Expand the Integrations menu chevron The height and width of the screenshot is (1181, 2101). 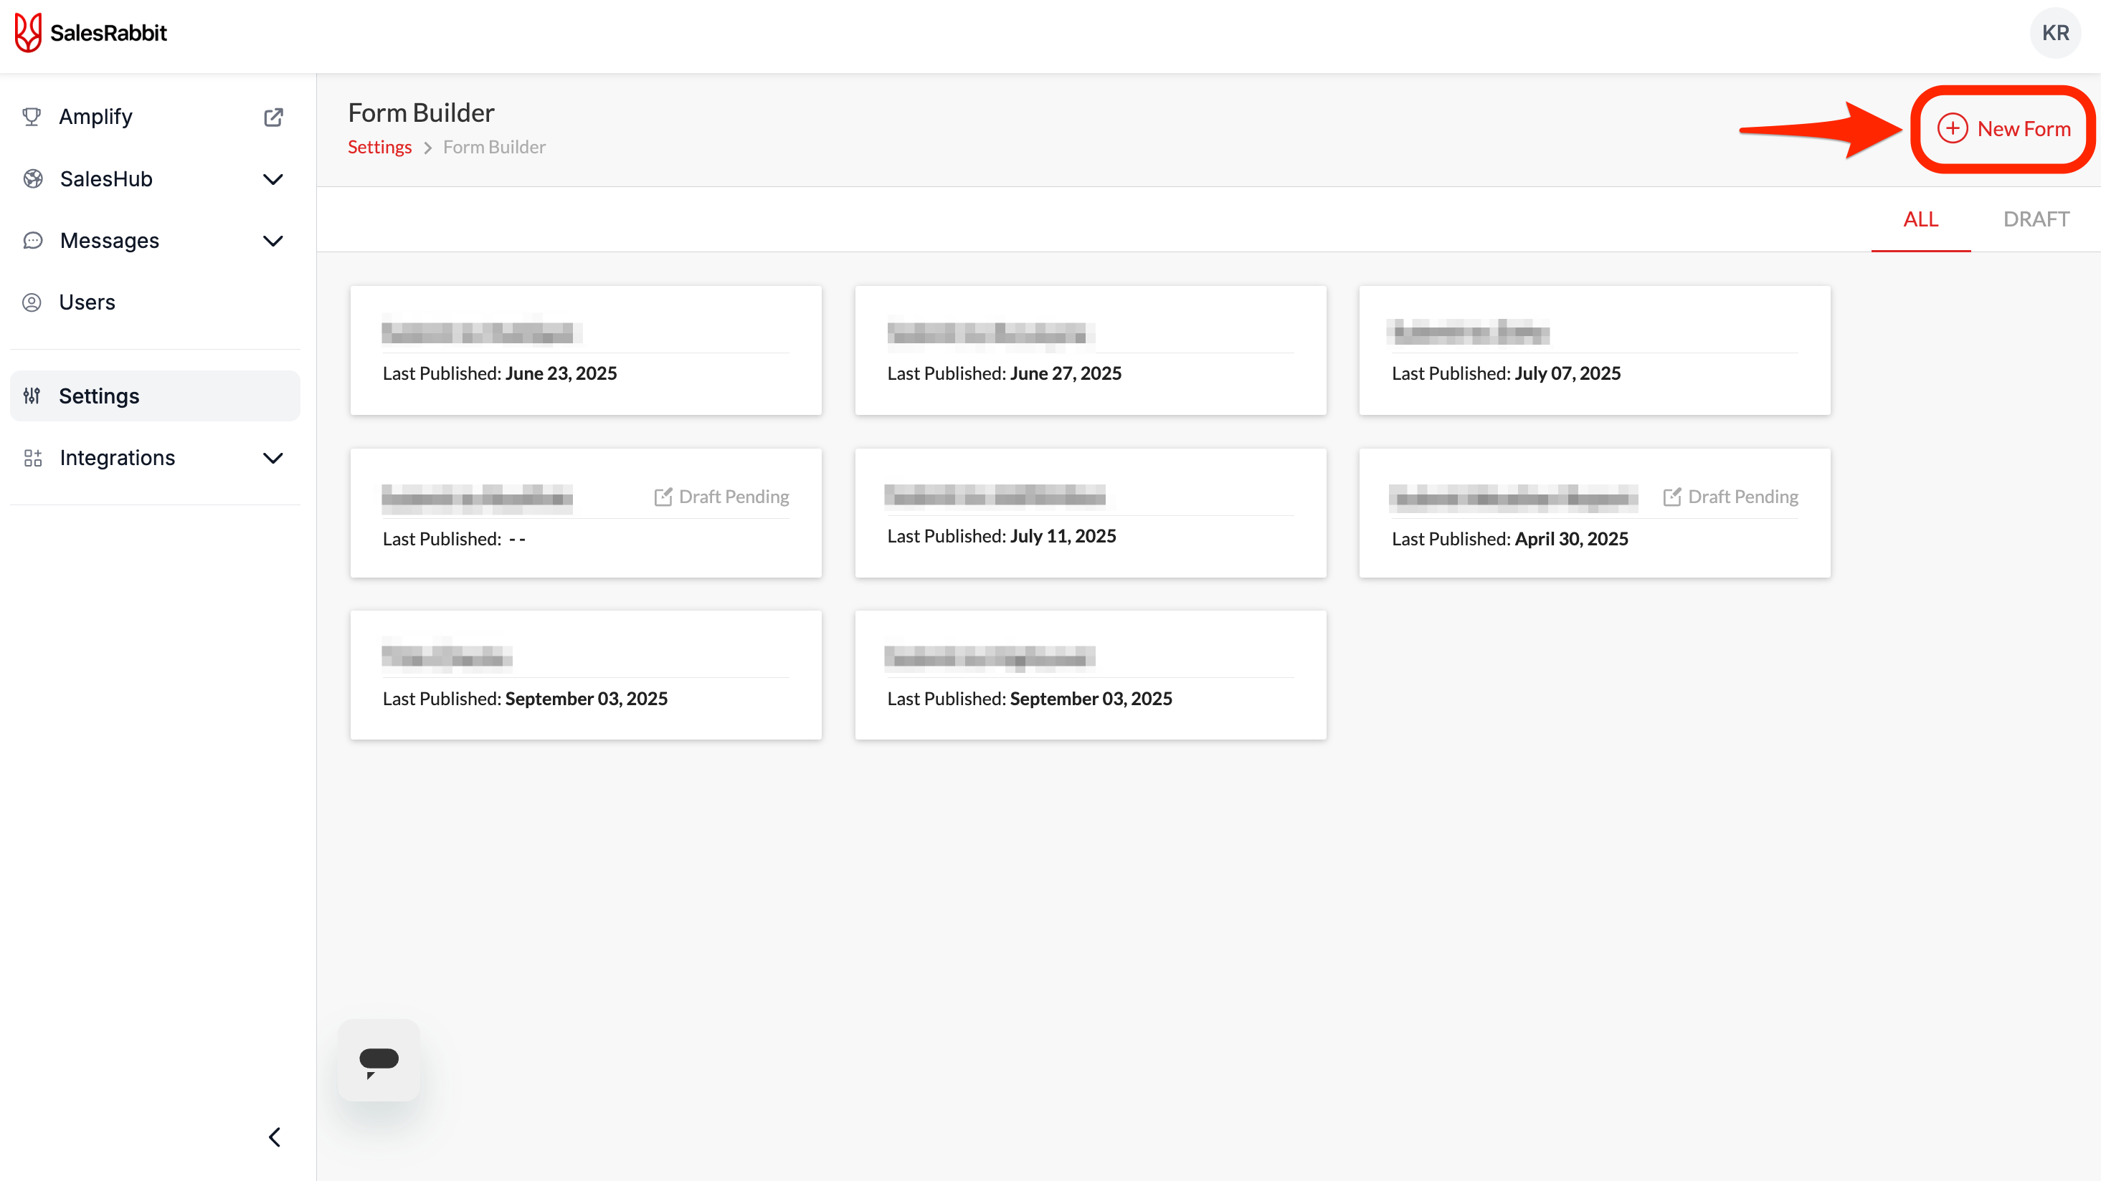point(273,458)
